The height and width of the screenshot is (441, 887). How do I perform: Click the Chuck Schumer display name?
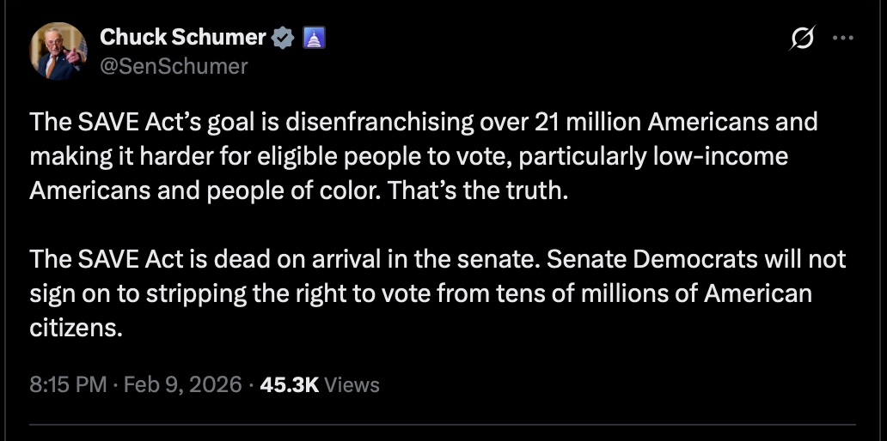tap(183, 37)
